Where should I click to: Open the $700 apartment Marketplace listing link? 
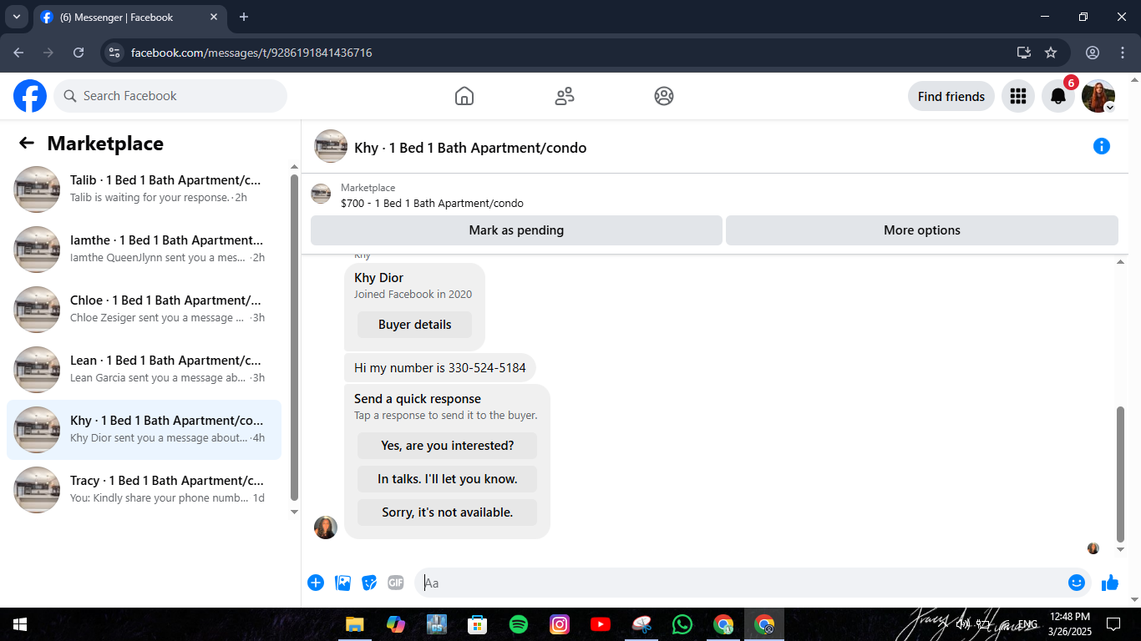[432, 204]
